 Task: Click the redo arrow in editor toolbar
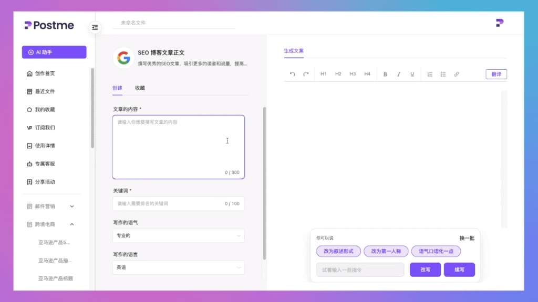coord(306,74)
